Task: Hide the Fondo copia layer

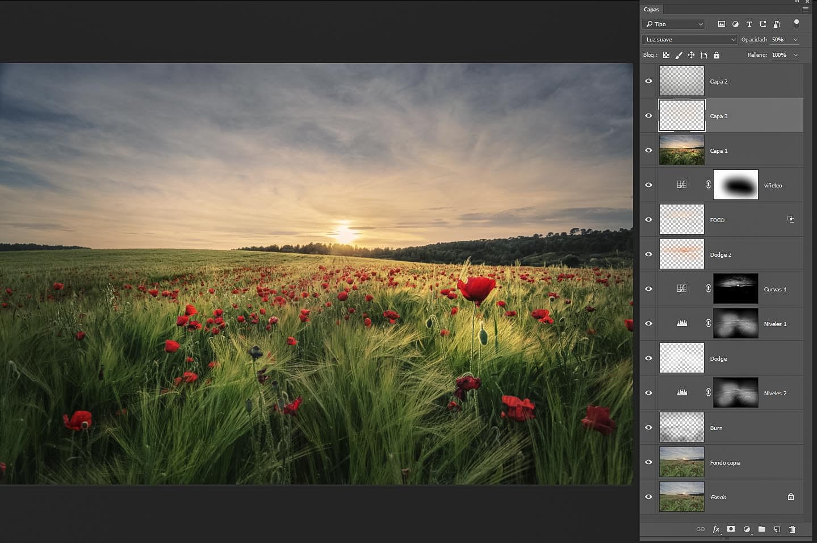Action: coord(648,462)
